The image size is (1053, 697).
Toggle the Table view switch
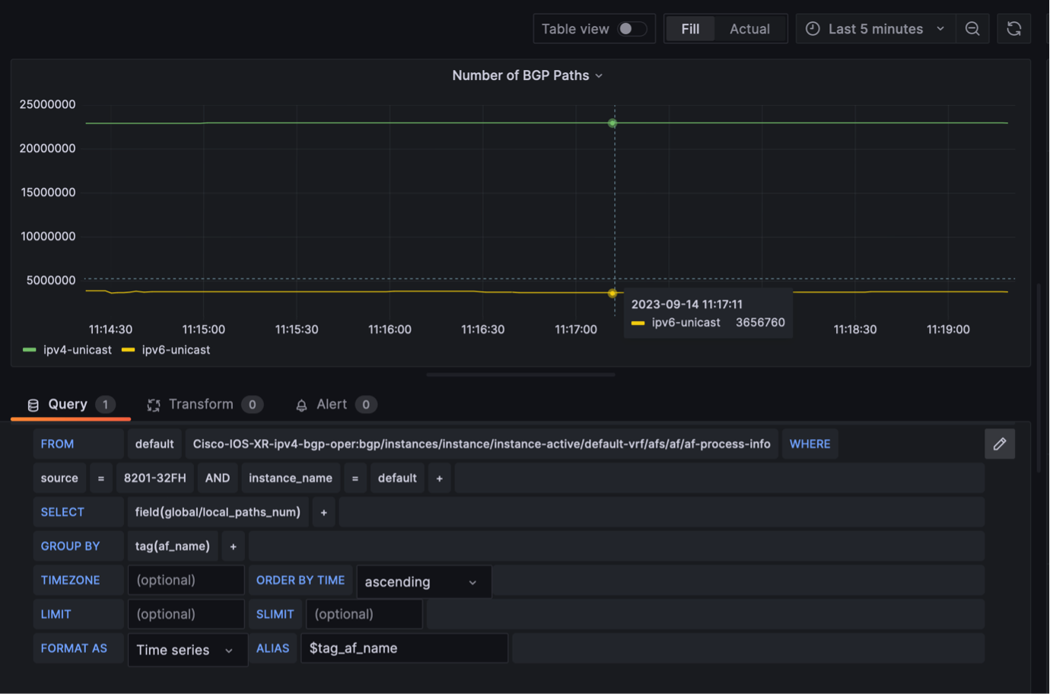(631, 29)
